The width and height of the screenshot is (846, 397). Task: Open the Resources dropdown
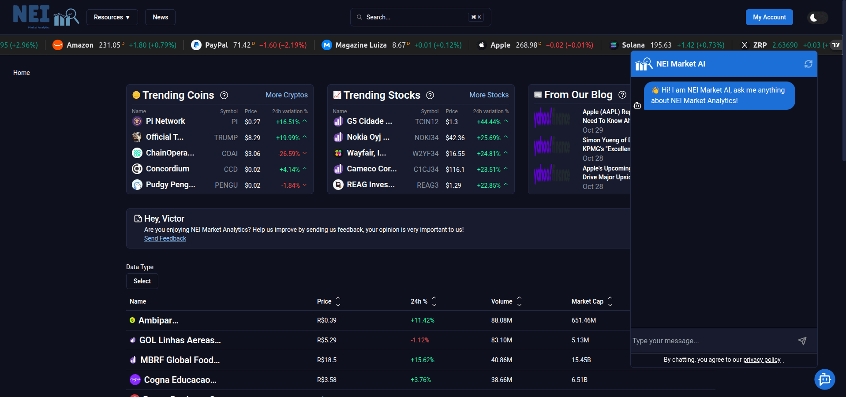(112, 17)
